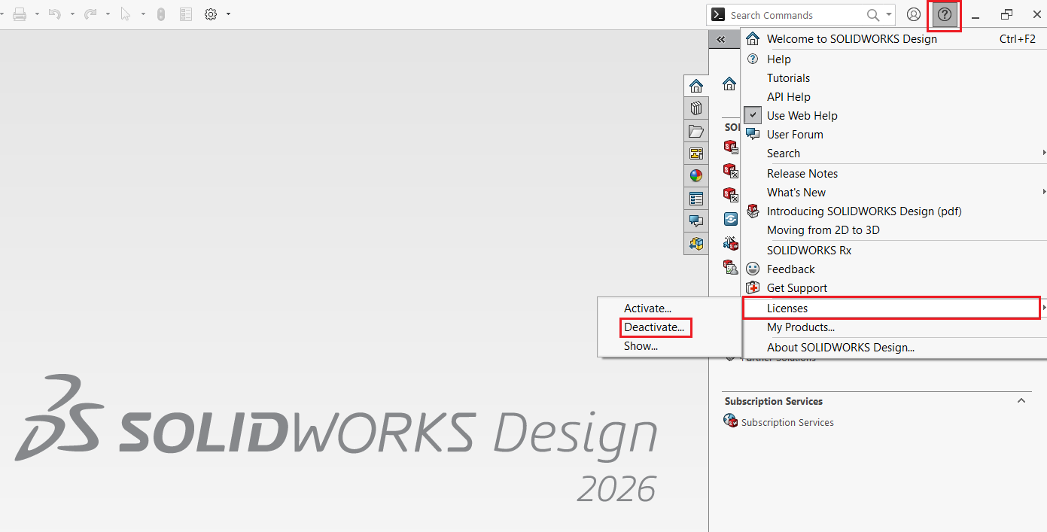Viewport: 1047px width, 532px height.
Task: Click the Help question mark button
Action: pos(945,15)
